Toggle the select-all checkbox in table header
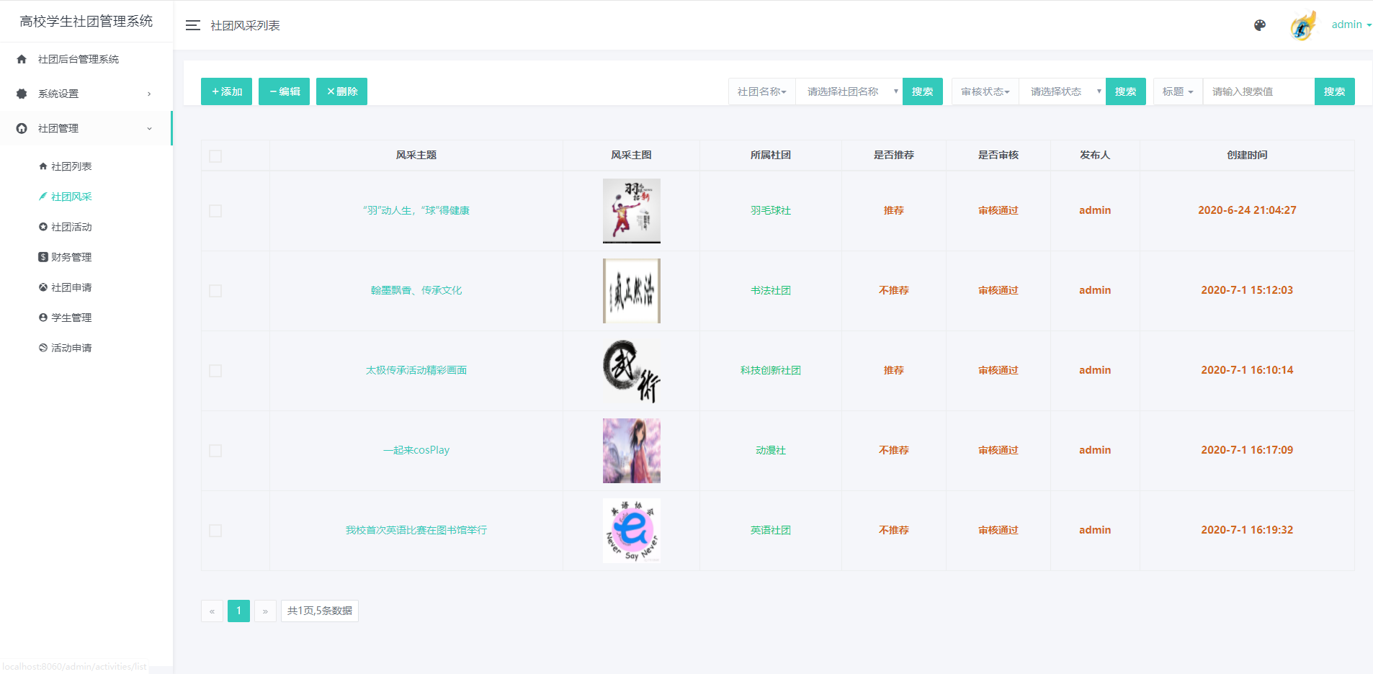1373x674 pixels. coord(215,156)
